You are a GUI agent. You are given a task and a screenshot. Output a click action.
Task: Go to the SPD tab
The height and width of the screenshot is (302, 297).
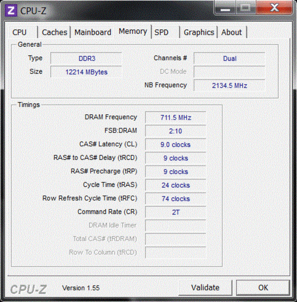coord(166,32)
